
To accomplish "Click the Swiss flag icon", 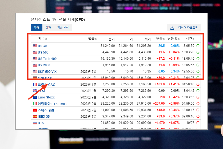I will (35, 110).
